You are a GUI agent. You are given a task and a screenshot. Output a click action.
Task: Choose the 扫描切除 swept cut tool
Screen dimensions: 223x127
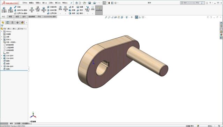pyautogui.click(x=52, y=7)
